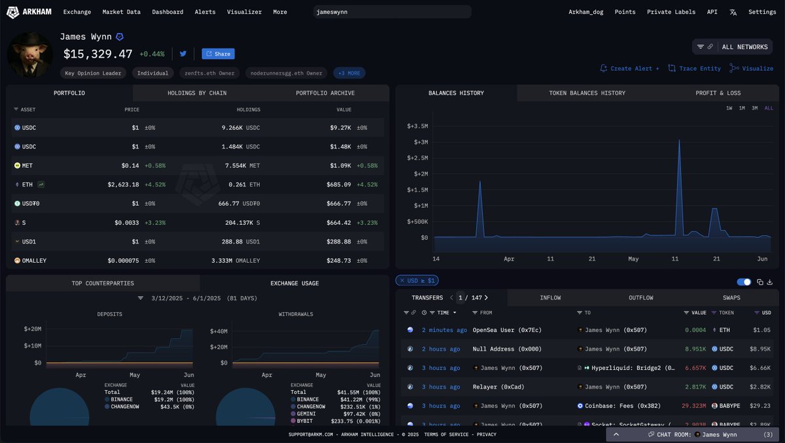Open the INFLOW transfers tab

tap(550, 298)
